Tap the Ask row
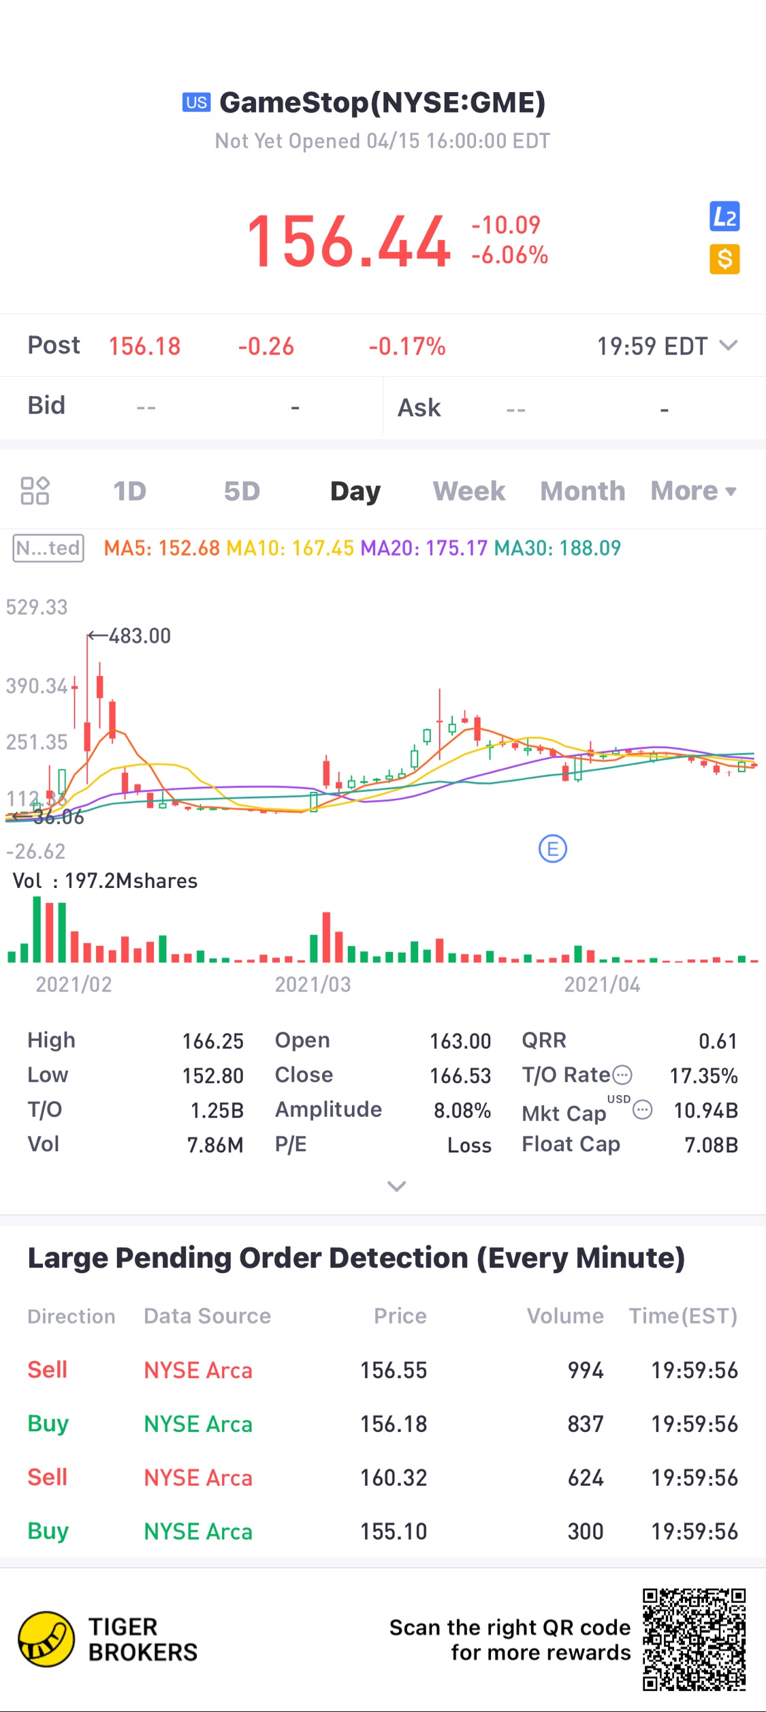The height and width of the screenshot is (1712, 766). [575, 407]
